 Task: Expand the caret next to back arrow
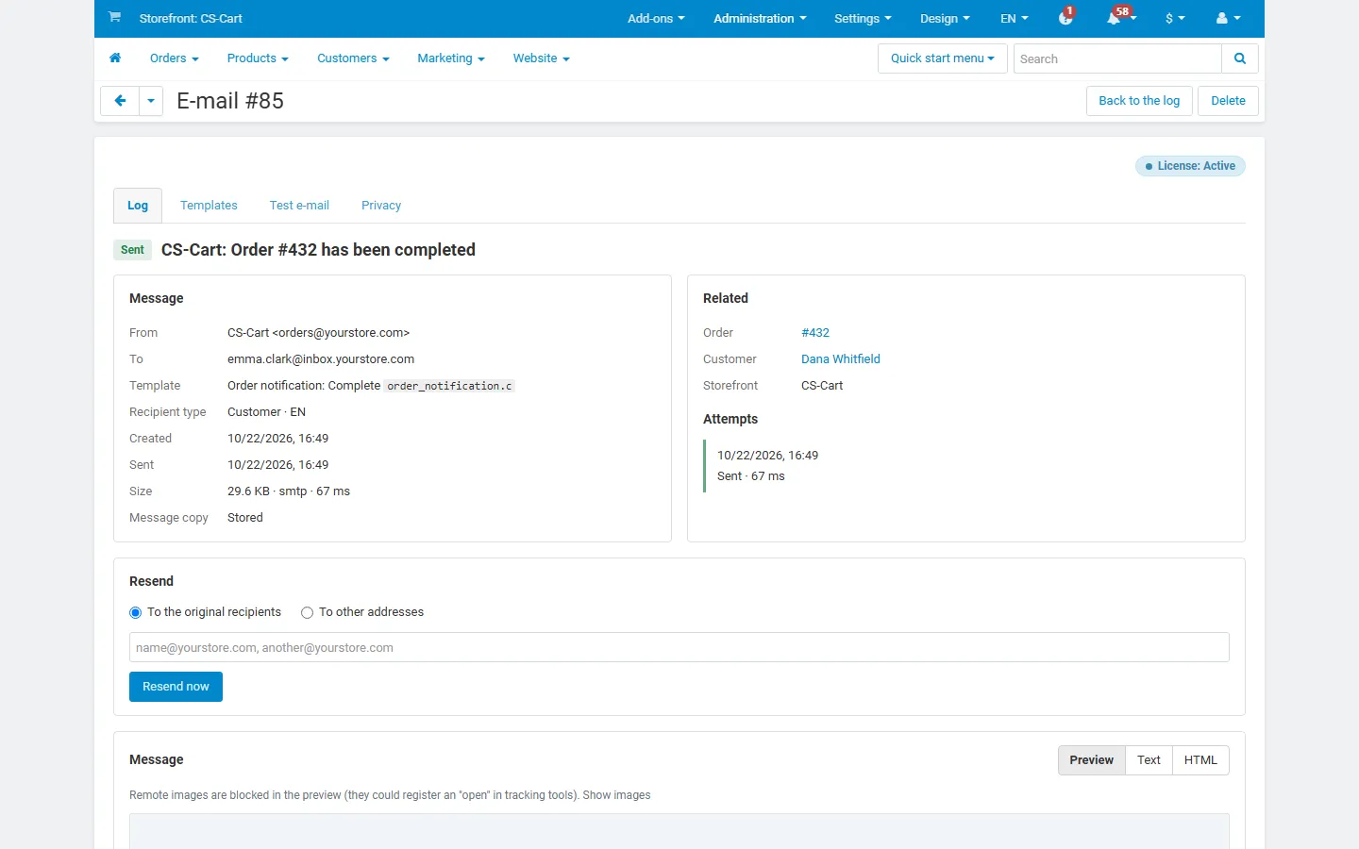pyautogui.click(x=151, y=101)
